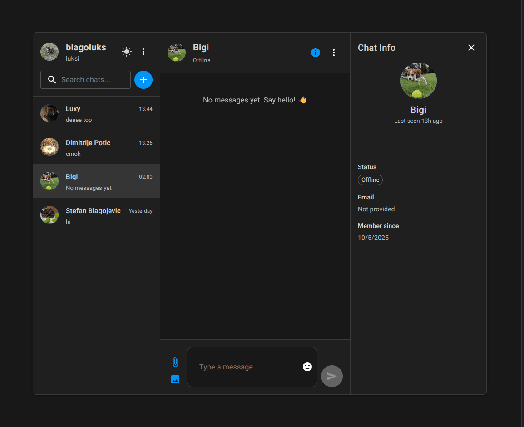Click the search magnifier in the chat search bar
Viewport: 524px width, 427px height.
click(52, 79)
